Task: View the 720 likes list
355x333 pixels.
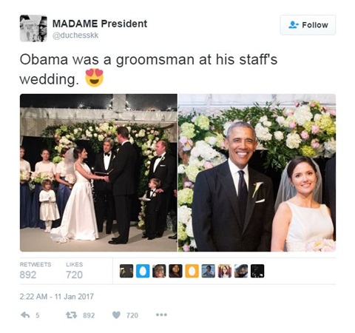Action: point(74,271)
